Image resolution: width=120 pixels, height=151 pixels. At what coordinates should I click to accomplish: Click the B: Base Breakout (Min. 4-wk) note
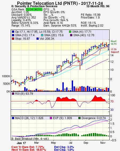[x=30, y=139]
